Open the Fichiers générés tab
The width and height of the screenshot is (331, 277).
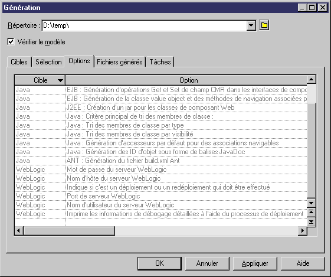(x=120, y=62)
